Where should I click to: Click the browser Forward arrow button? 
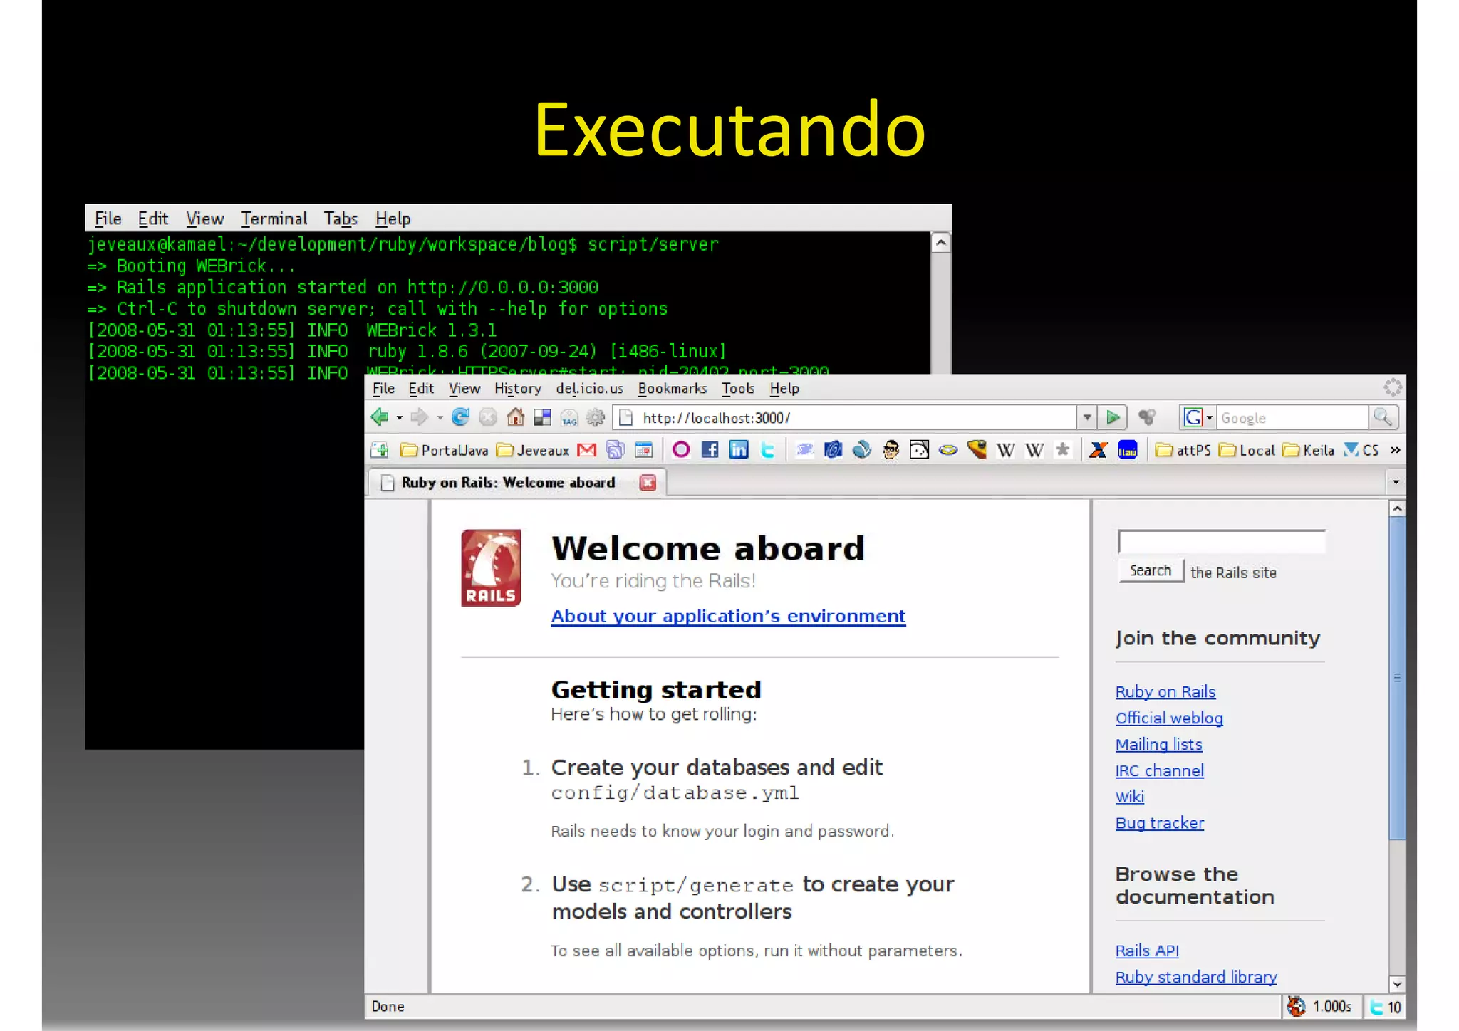click(x=419, y=417)
